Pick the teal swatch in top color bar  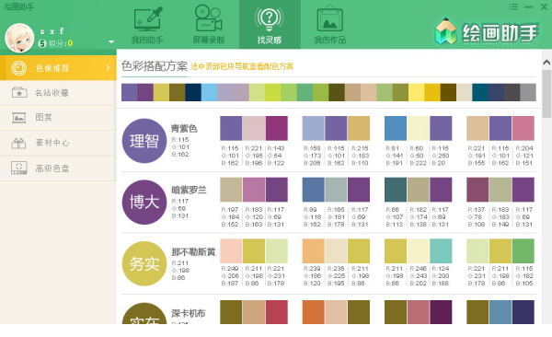click(480, 92)
